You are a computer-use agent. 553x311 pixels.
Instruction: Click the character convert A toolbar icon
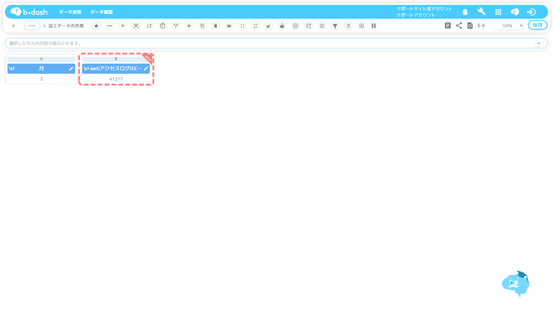click(308, 26)
